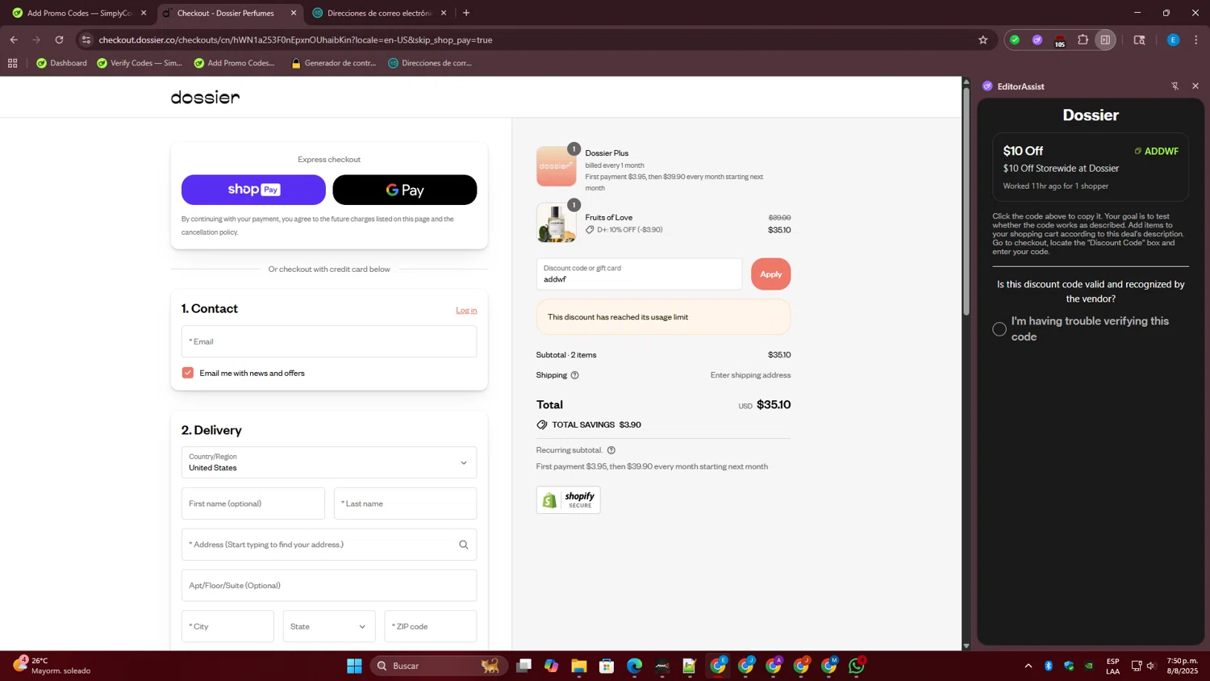Switch to Direcciones de correo electrónico tab
This screenshot has height=681, width=1210.
379,13
